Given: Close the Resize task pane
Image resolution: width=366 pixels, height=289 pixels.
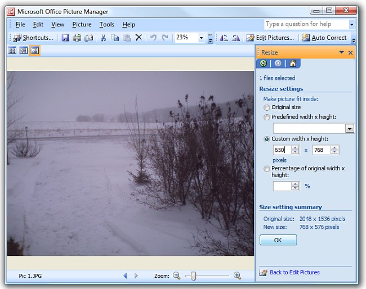Looking at the screenshot, I should [x=350, y=53].
